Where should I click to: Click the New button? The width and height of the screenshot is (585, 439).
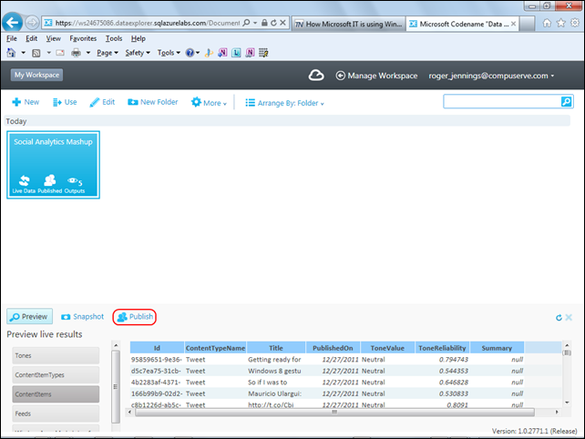(26, 102)
